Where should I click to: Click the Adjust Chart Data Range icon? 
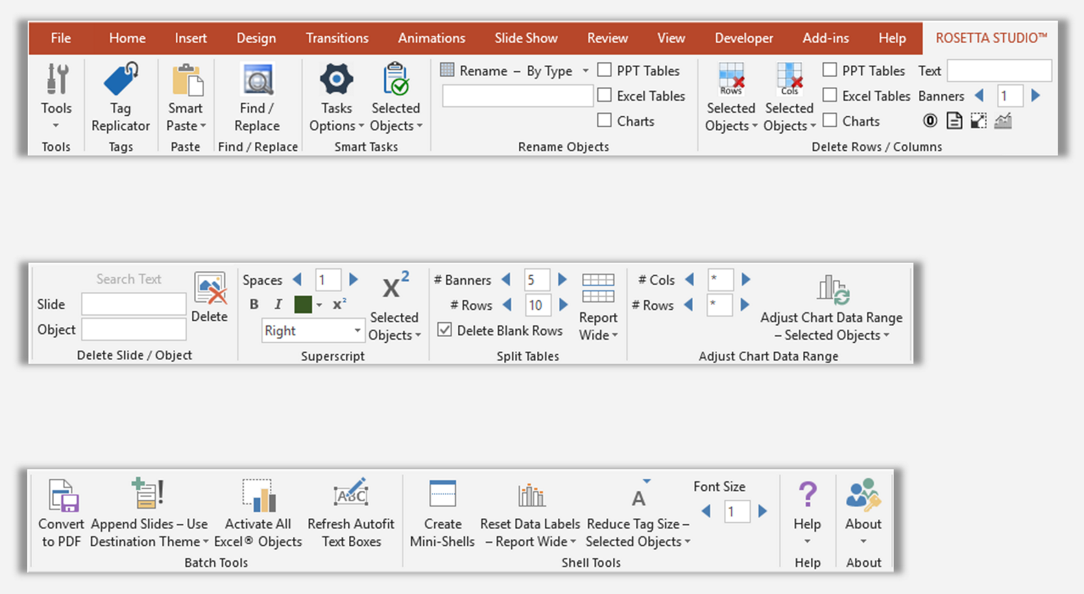[832, 289]
